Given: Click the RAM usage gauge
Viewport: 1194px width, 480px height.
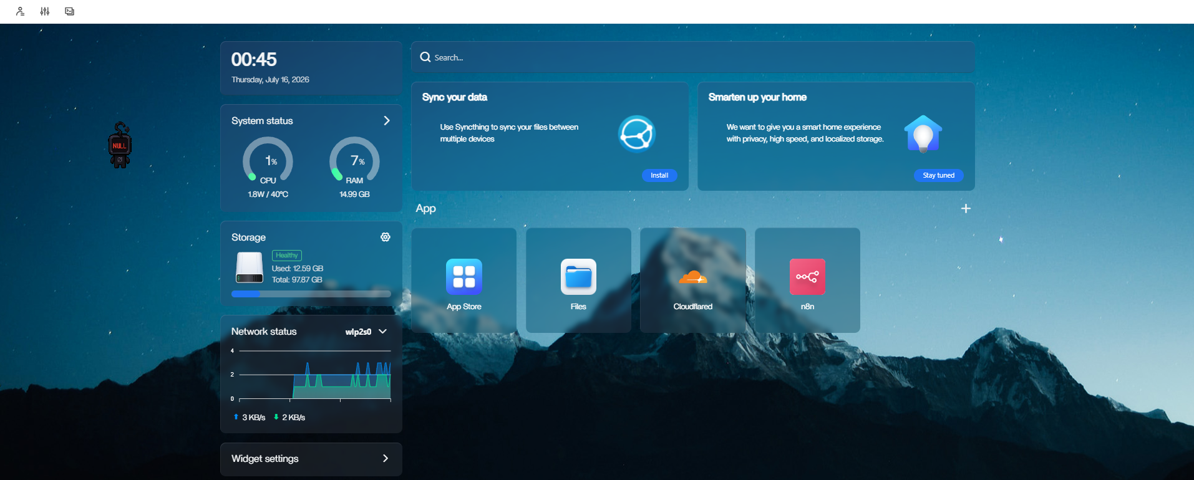Looking at the screenshot, I should (x=354, y=160).
